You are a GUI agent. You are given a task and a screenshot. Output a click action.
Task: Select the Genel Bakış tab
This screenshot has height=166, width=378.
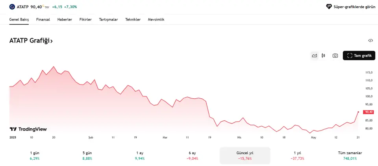point(19,20)
